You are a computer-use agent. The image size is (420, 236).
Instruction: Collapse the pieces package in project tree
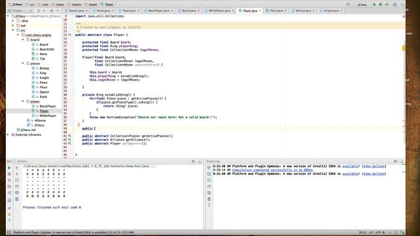23,64
